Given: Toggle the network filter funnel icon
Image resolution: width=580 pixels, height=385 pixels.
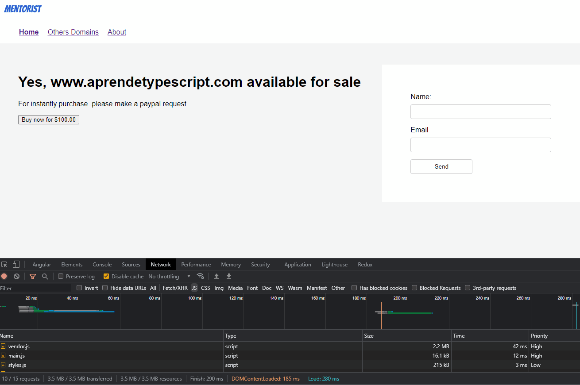Looking at the screenshot, I should (33, 276).
